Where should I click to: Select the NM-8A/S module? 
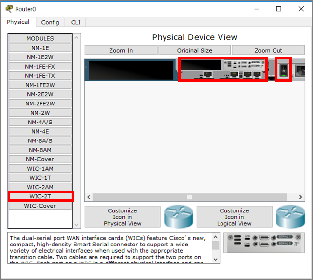point(40,140)
